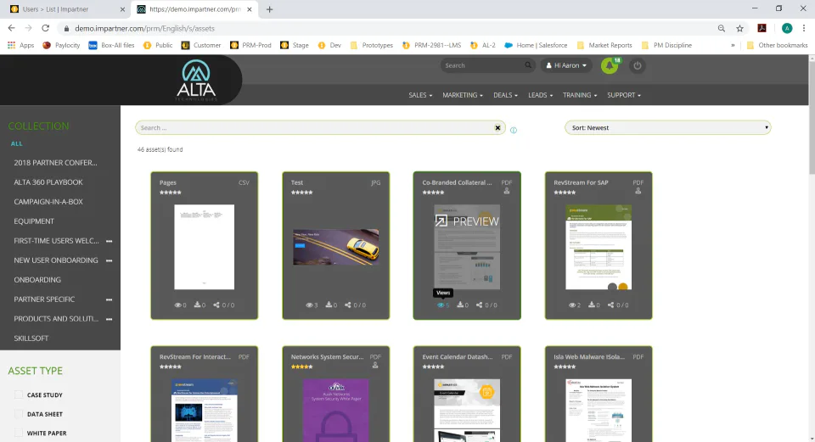Open a new browser tab
815x442 pixels.
pos(269,9)
